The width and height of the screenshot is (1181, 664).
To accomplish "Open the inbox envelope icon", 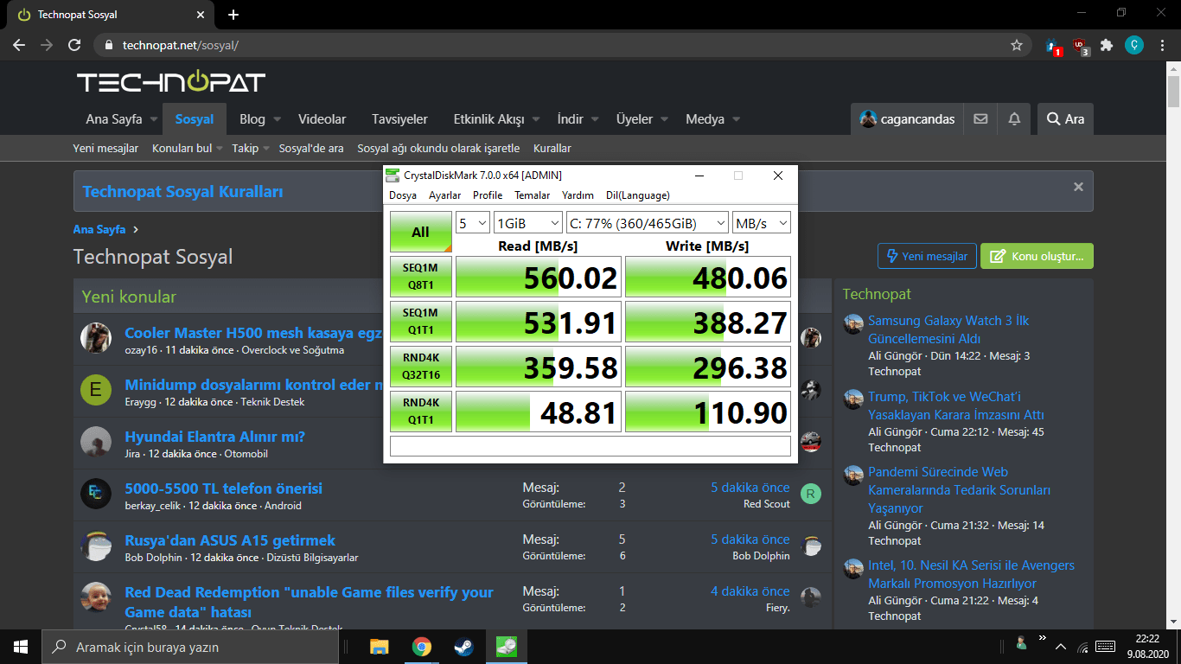I will click(980, 119).
